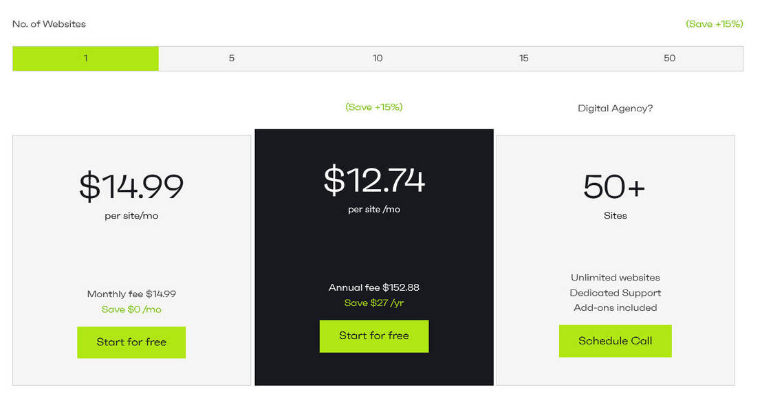This screenshot has width=762, height=405.
Task: Select the "50" websites option
Action: coord(669,58)
